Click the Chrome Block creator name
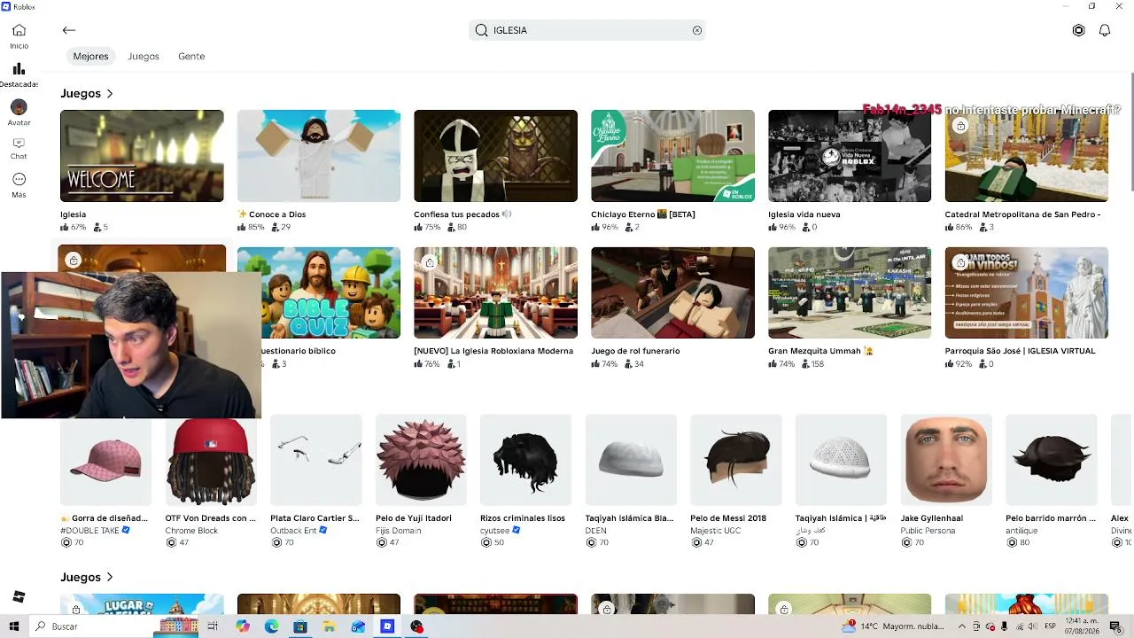 (x=191, y=531)
